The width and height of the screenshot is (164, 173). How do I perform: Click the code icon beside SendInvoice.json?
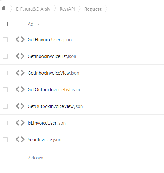click(20, 139)
